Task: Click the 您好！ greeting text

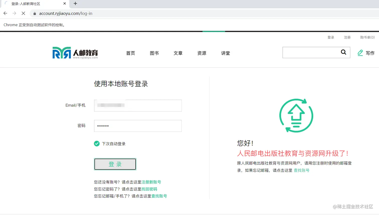Action: pos(245,143)
